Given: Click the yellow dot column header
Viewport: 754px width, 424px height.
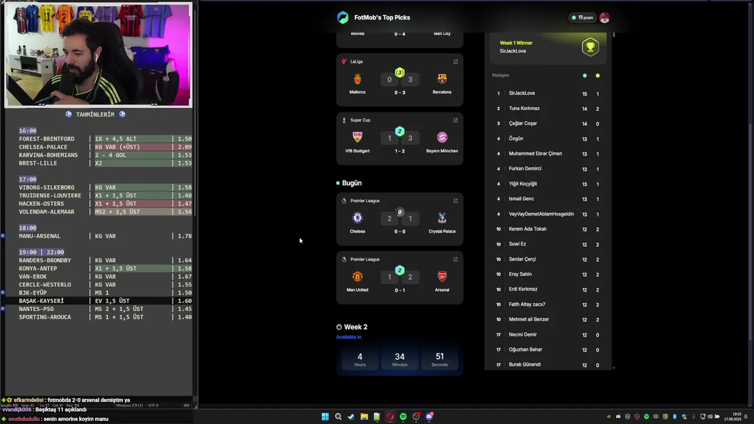Looking at the screenshot, I should click(x=597, y=75).
